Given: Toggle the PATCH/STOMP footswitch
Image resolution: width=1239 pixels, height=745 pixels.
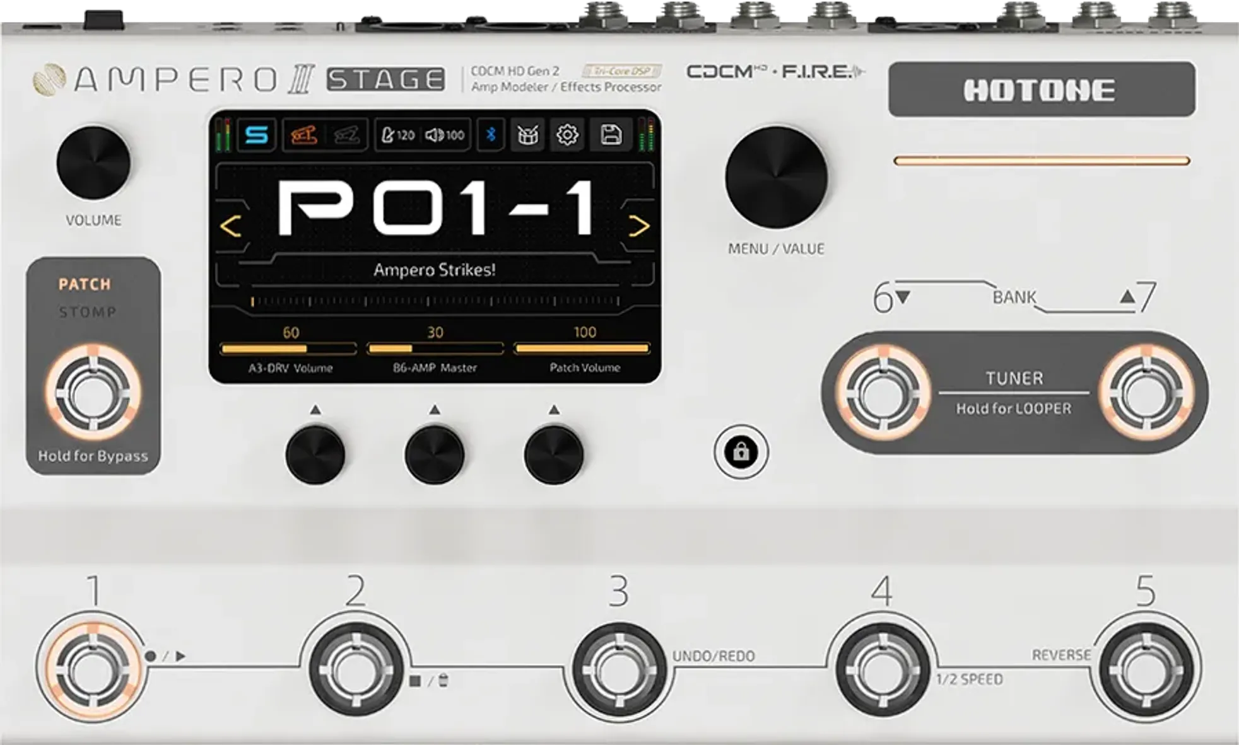Looking at the screenshot, I should (93, 393).
